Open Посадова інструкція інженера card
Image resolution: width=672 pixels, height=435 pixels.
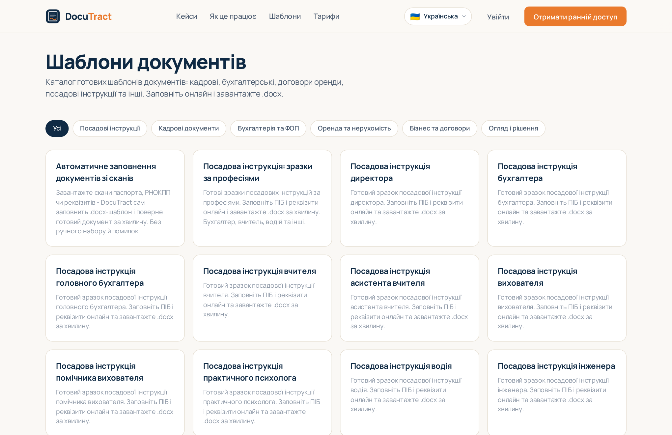557,392
